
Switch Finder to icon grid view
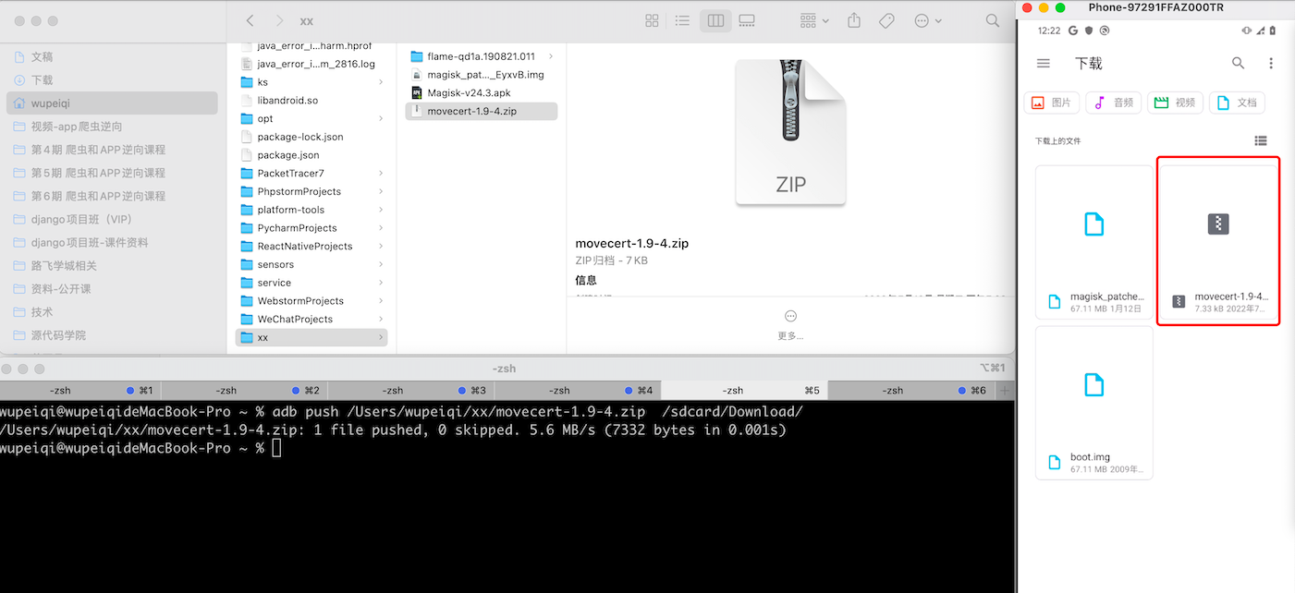(652, 20)
